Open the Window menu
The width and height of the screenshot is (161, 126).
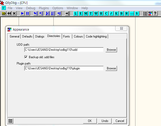[72, 8]
